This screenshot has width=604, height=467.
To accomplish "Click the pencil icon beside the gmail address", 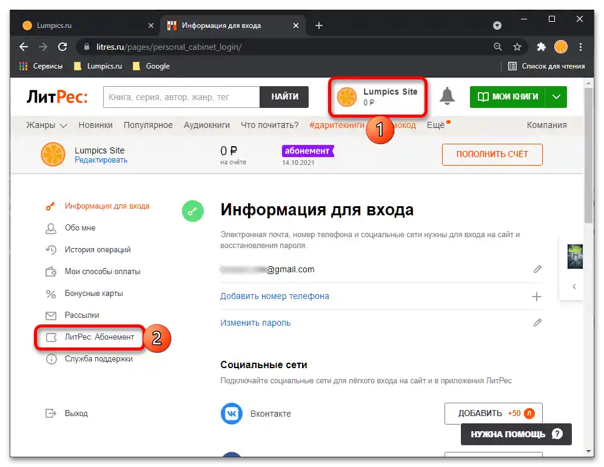I will (x=537, y=269).
